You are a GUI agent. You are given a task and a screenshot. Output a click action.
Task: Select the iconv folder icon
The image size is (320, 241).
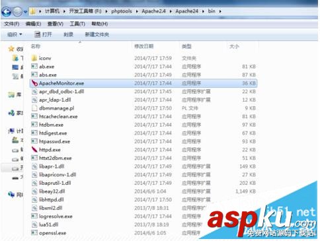[34, 58]
